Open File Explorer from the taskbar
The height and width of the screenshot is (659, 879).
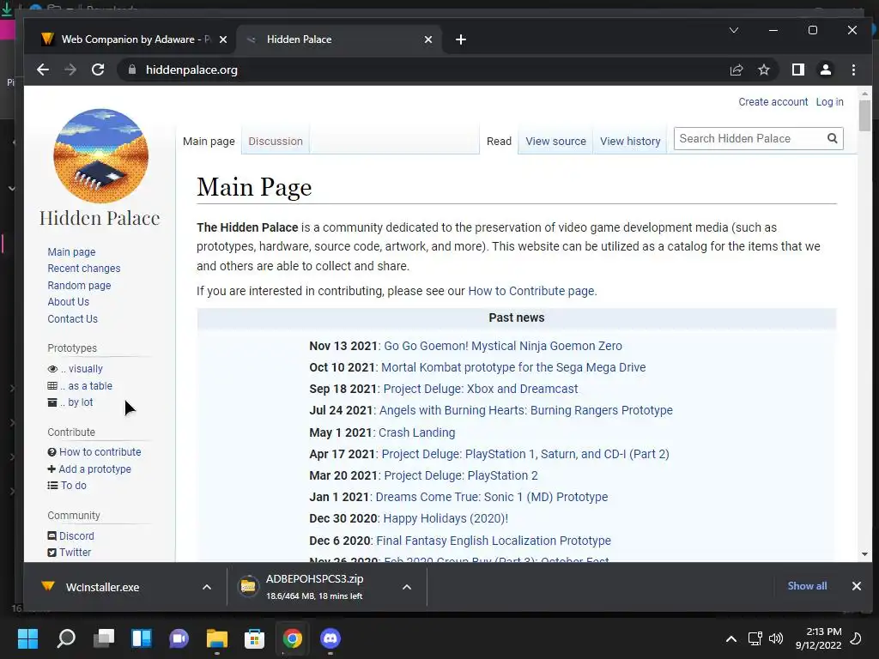pos(217,638)
